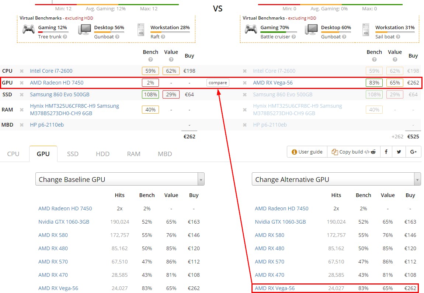
Task: Switch to the RAM tab
Action: (x=133, y=154)
